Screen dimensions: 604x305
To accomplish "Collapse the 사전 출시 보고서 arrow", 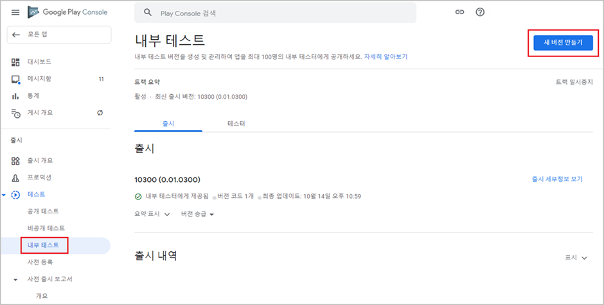I will coord(15,279).
